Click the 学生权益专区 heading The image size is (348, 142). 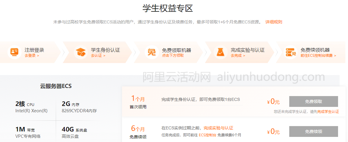point(168,8)
